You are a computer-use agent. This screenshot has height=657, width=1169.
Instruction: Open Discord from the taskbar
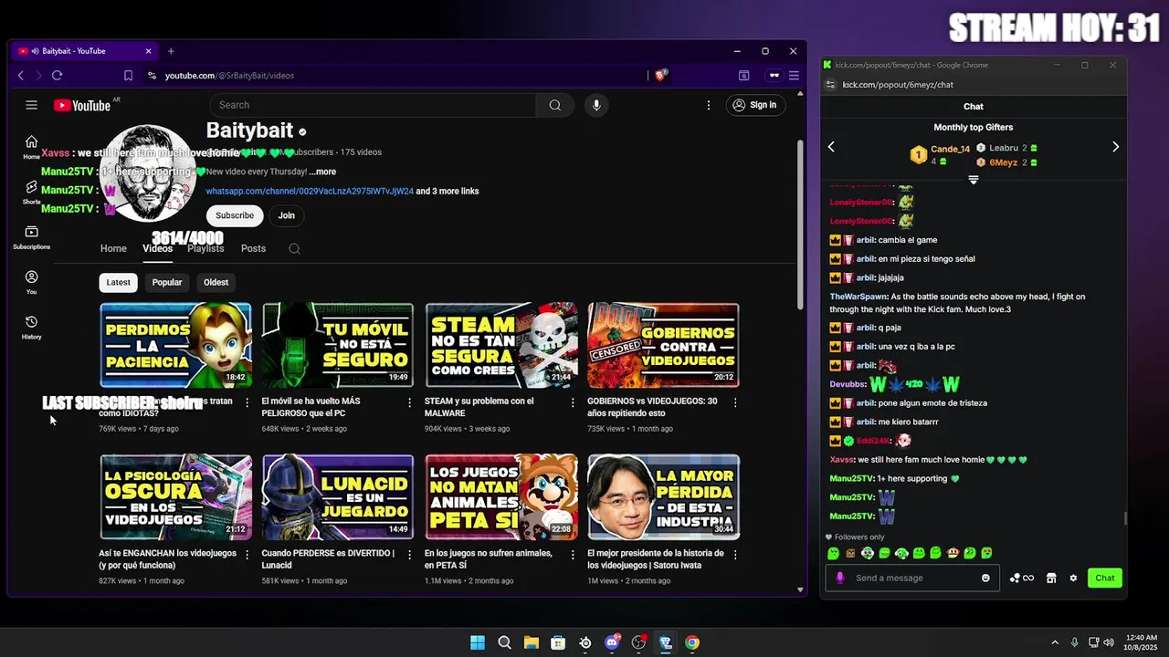tap(612, 642)
